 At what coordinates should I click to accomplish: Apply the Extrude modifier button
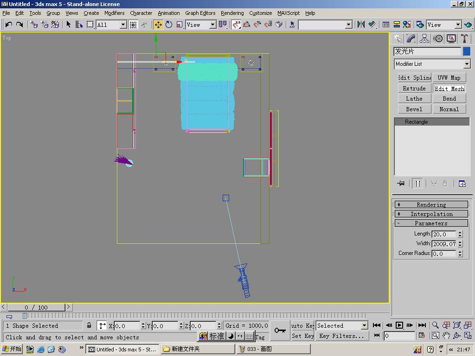click(414, 88)
